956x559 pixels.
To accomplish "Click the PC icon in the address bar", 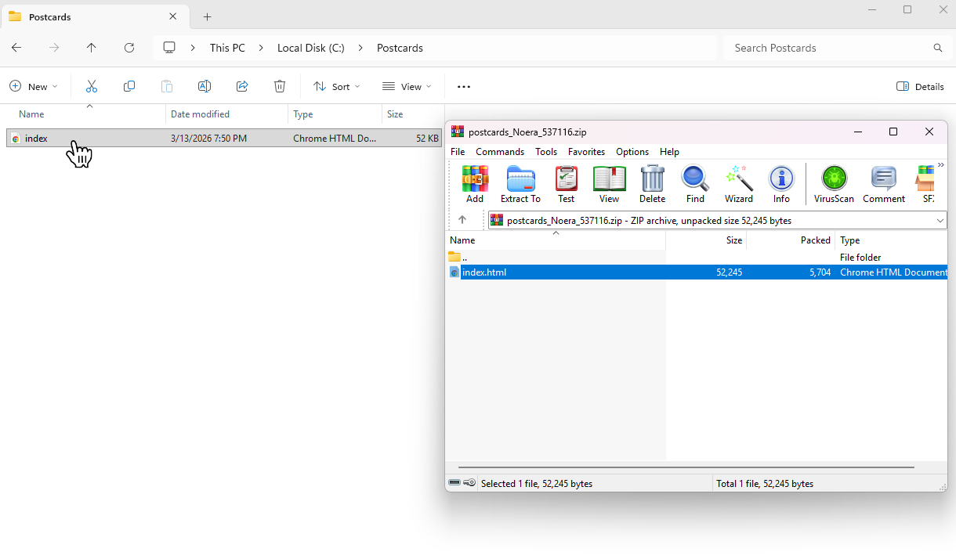I will point(169,48).
